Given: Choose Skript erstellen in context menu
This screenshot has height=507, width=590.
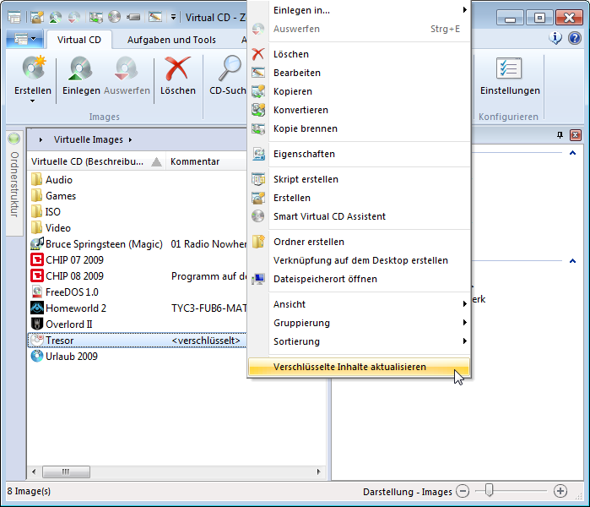Looking at the screenshot, I should (x=359, y=179).
